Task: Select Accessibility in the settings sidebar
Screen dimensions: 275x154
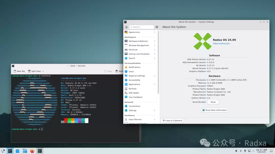Action: tap(134, 80)
